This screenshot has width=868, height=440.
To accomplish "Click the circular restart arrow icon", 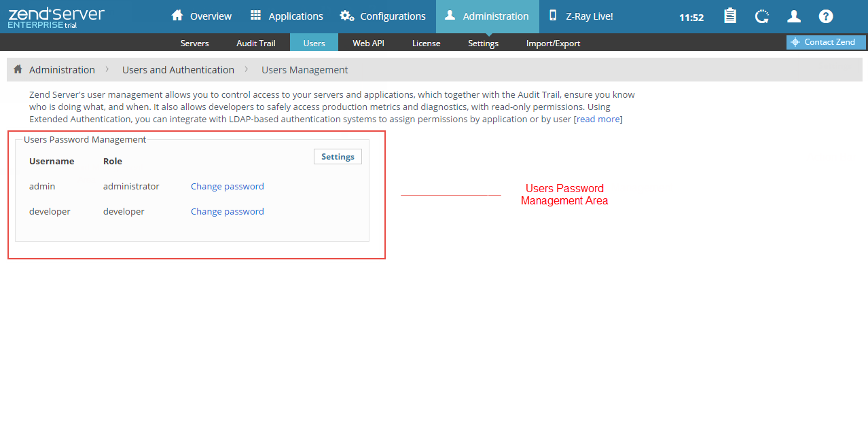I will point(762,16).
